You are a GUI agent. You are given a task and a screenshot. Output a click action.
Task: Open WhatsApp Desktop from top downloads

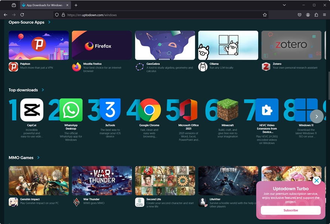(71, 110)
